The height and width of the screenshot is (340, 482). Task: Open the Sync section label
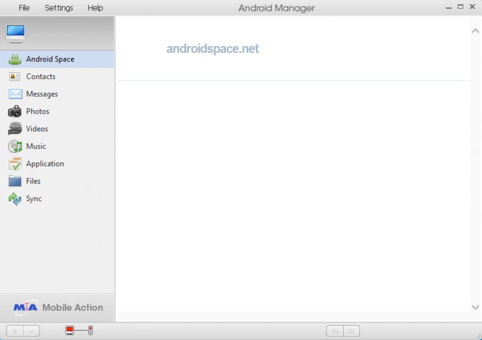point(34,199)
